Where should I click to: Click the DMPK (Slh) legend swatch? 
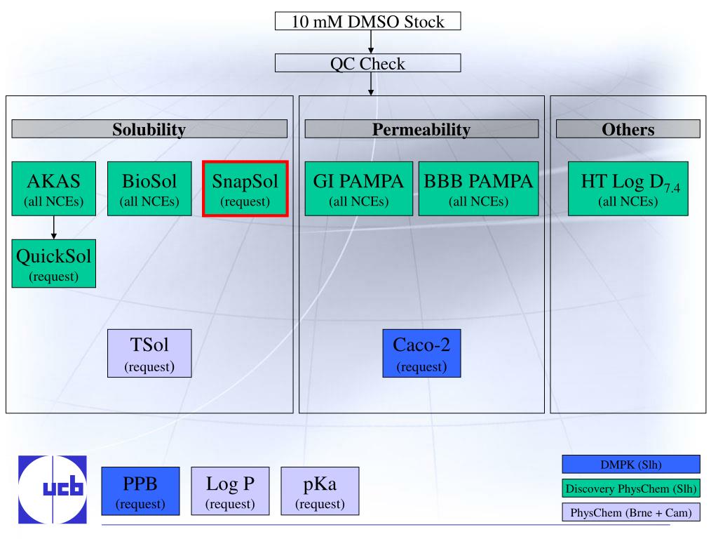[x=632, y=465]
